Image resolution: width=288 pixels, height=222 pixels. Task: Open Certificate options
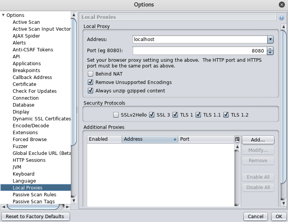coord(24,84)
